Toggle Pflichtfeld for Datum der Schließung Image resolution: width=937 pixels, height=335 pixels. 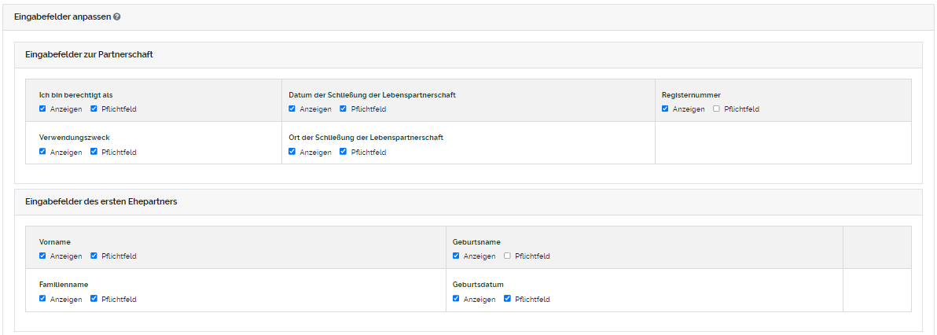coord(344,109)
